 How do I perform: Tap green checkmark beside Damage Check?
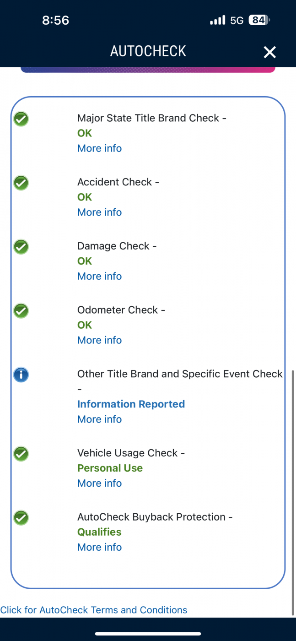tap(21, 247)
